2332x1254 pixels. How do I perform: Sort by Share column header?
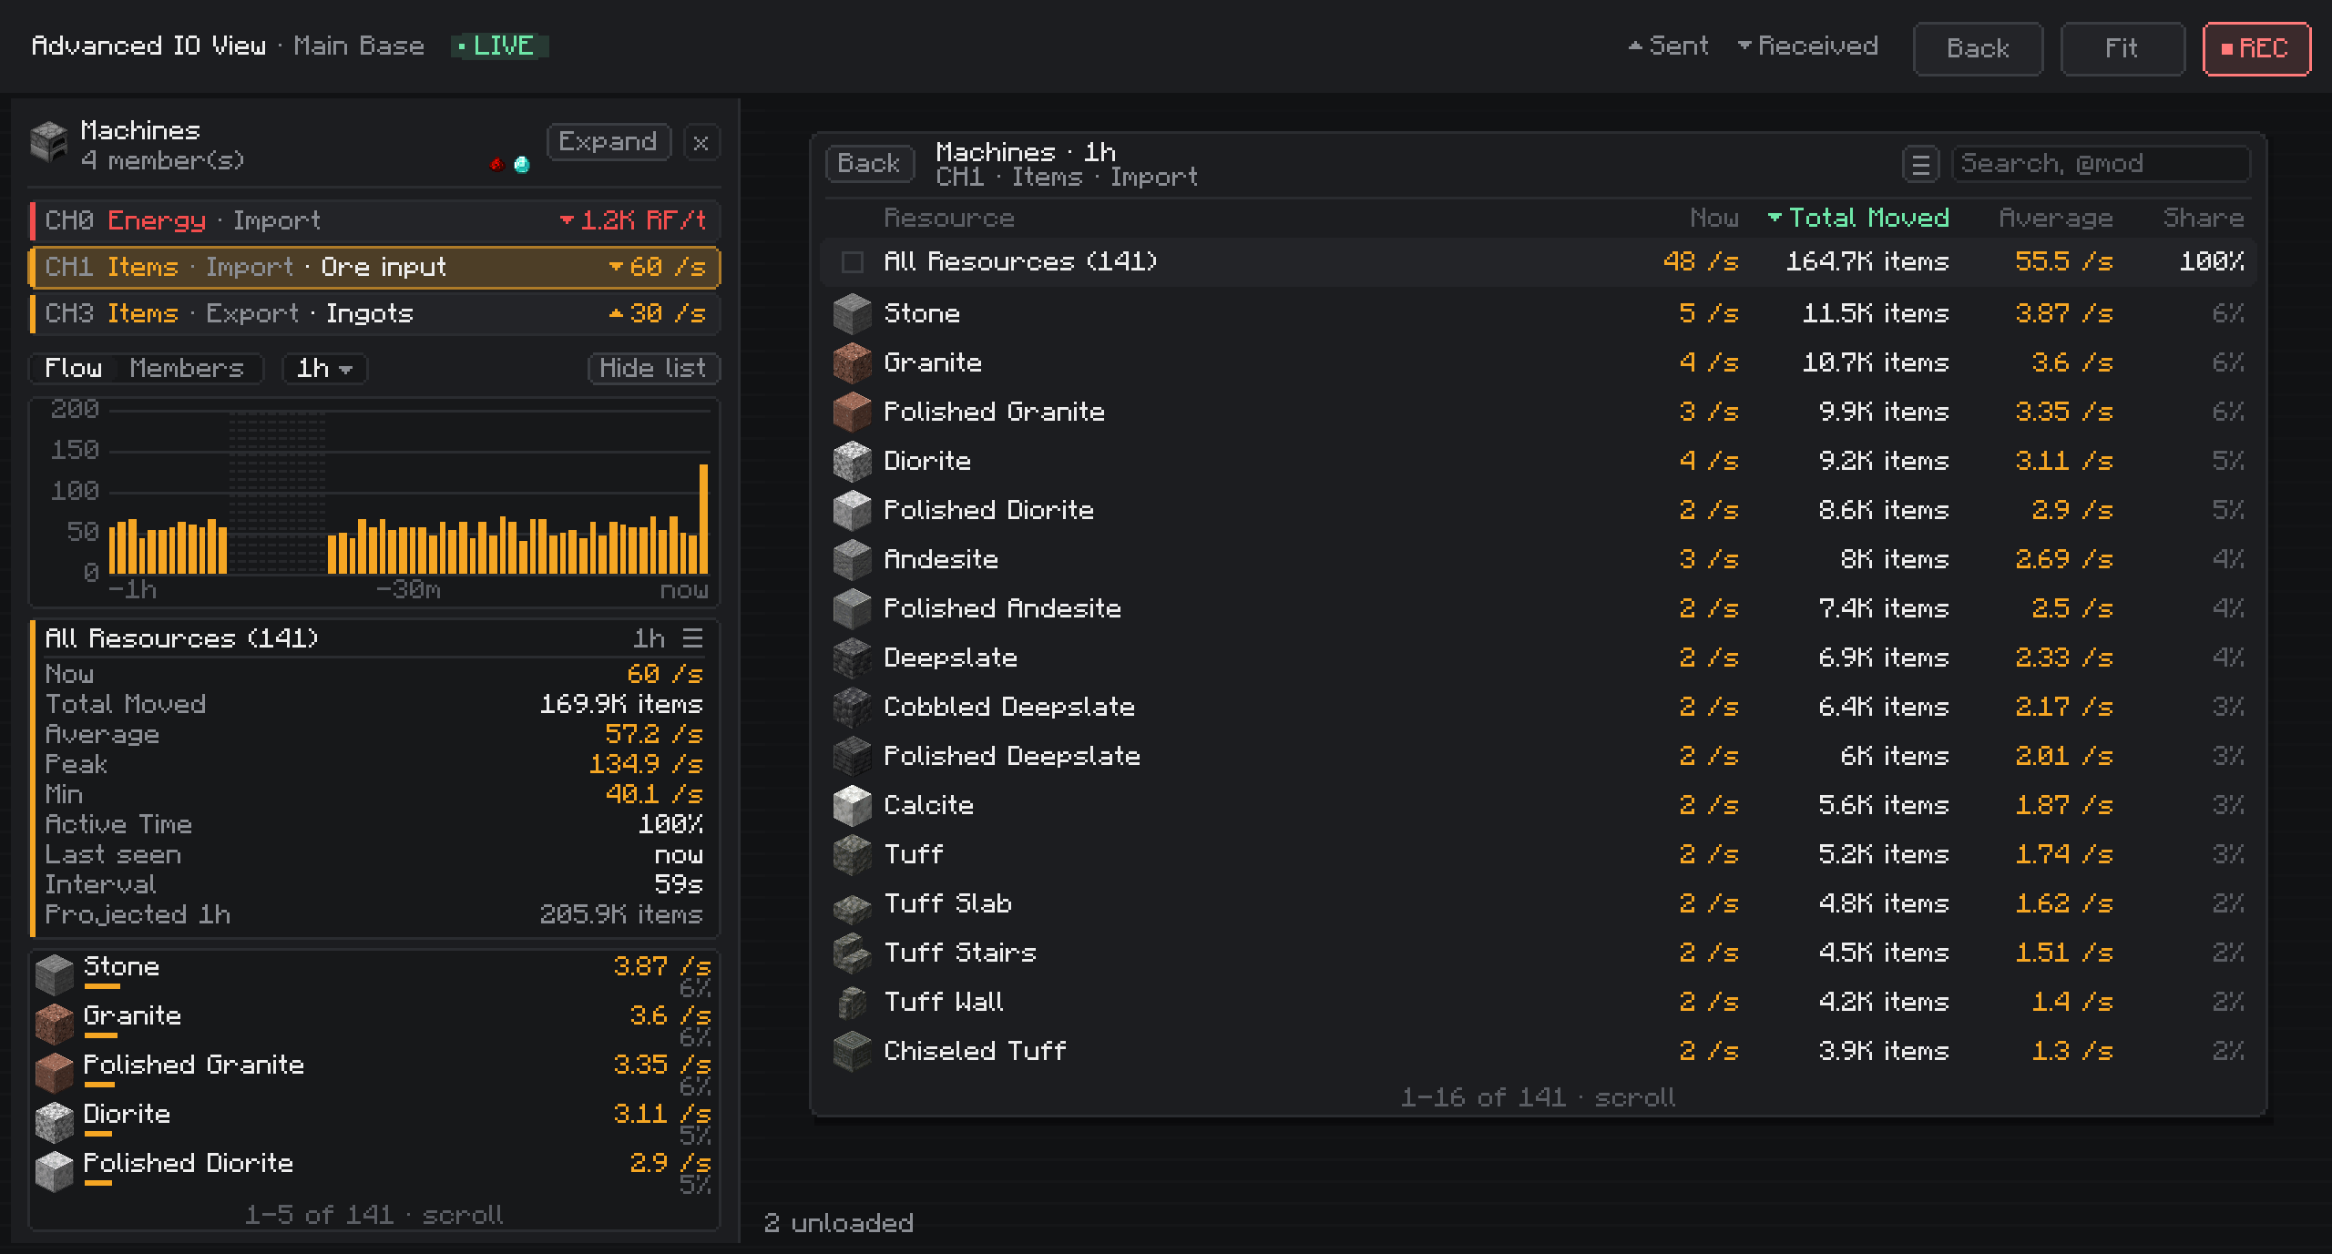[x=2203, y=218]
